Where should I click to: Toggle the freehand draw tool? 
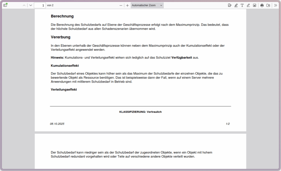pyautogui.click(x=248, y=5)
